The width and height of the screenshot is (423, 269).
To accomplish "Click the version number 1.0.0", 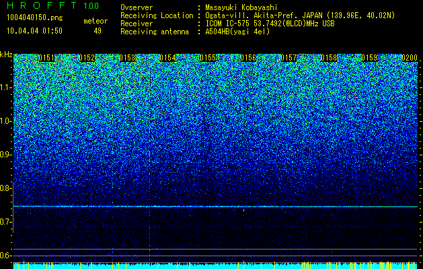I will click(91, 6).
